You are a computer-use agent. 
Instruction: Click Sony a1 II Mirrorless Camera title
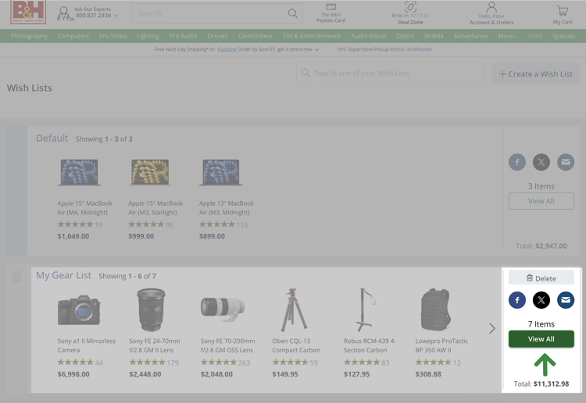click(86, 345)
